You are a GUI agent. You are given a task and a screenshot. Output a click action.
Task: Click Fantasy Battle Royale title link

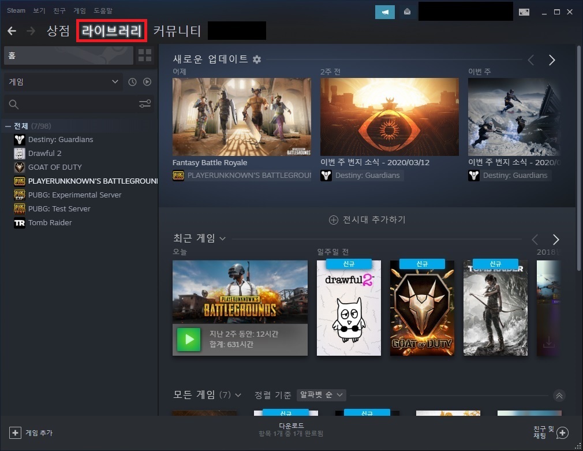(210, 163)
